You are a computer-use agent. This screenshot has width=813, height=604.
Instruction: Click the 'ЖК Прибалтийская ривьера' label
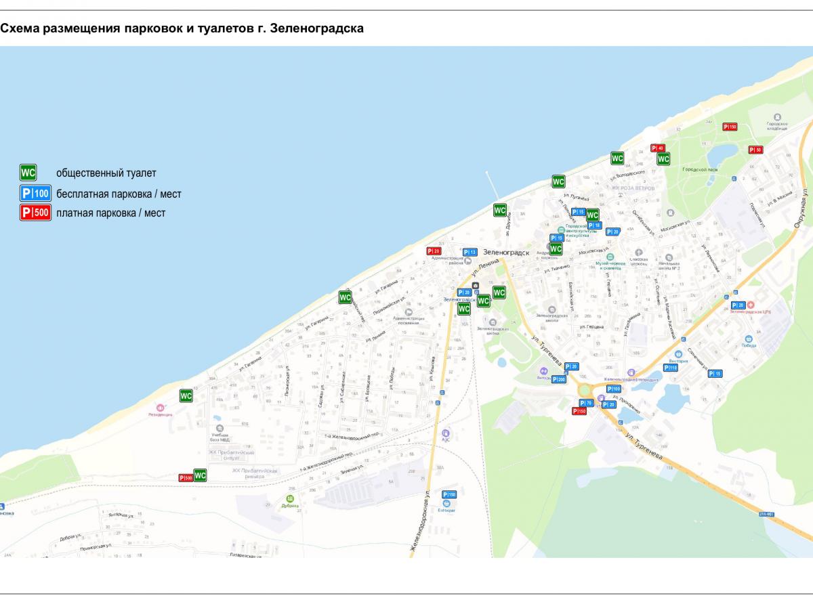click(x=255, y=472)
